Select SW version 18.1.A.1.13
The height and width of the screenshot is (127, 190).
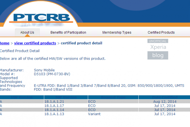pyautogui.click(x=54, y=114)
